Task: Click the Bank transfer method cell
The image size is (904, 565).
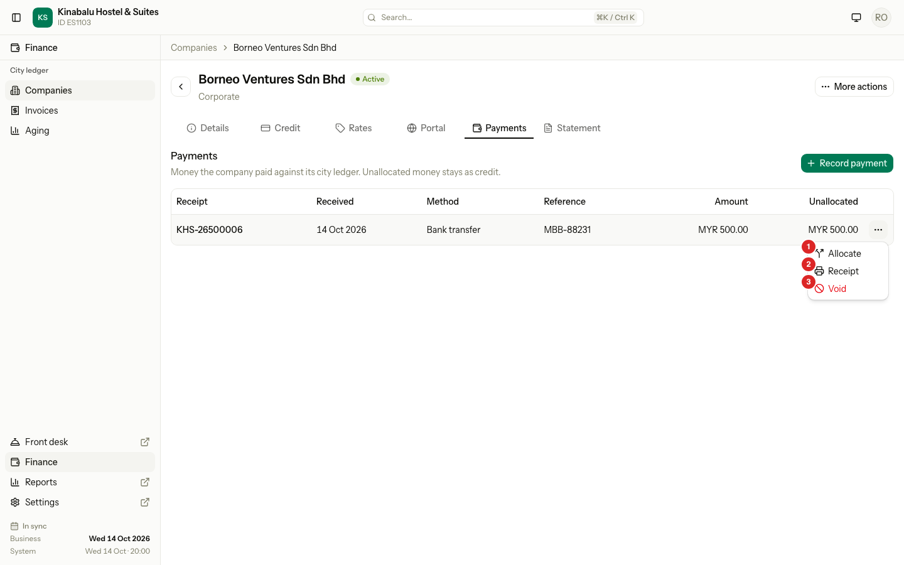Action: pyautogui.click(x=454, y=230)
